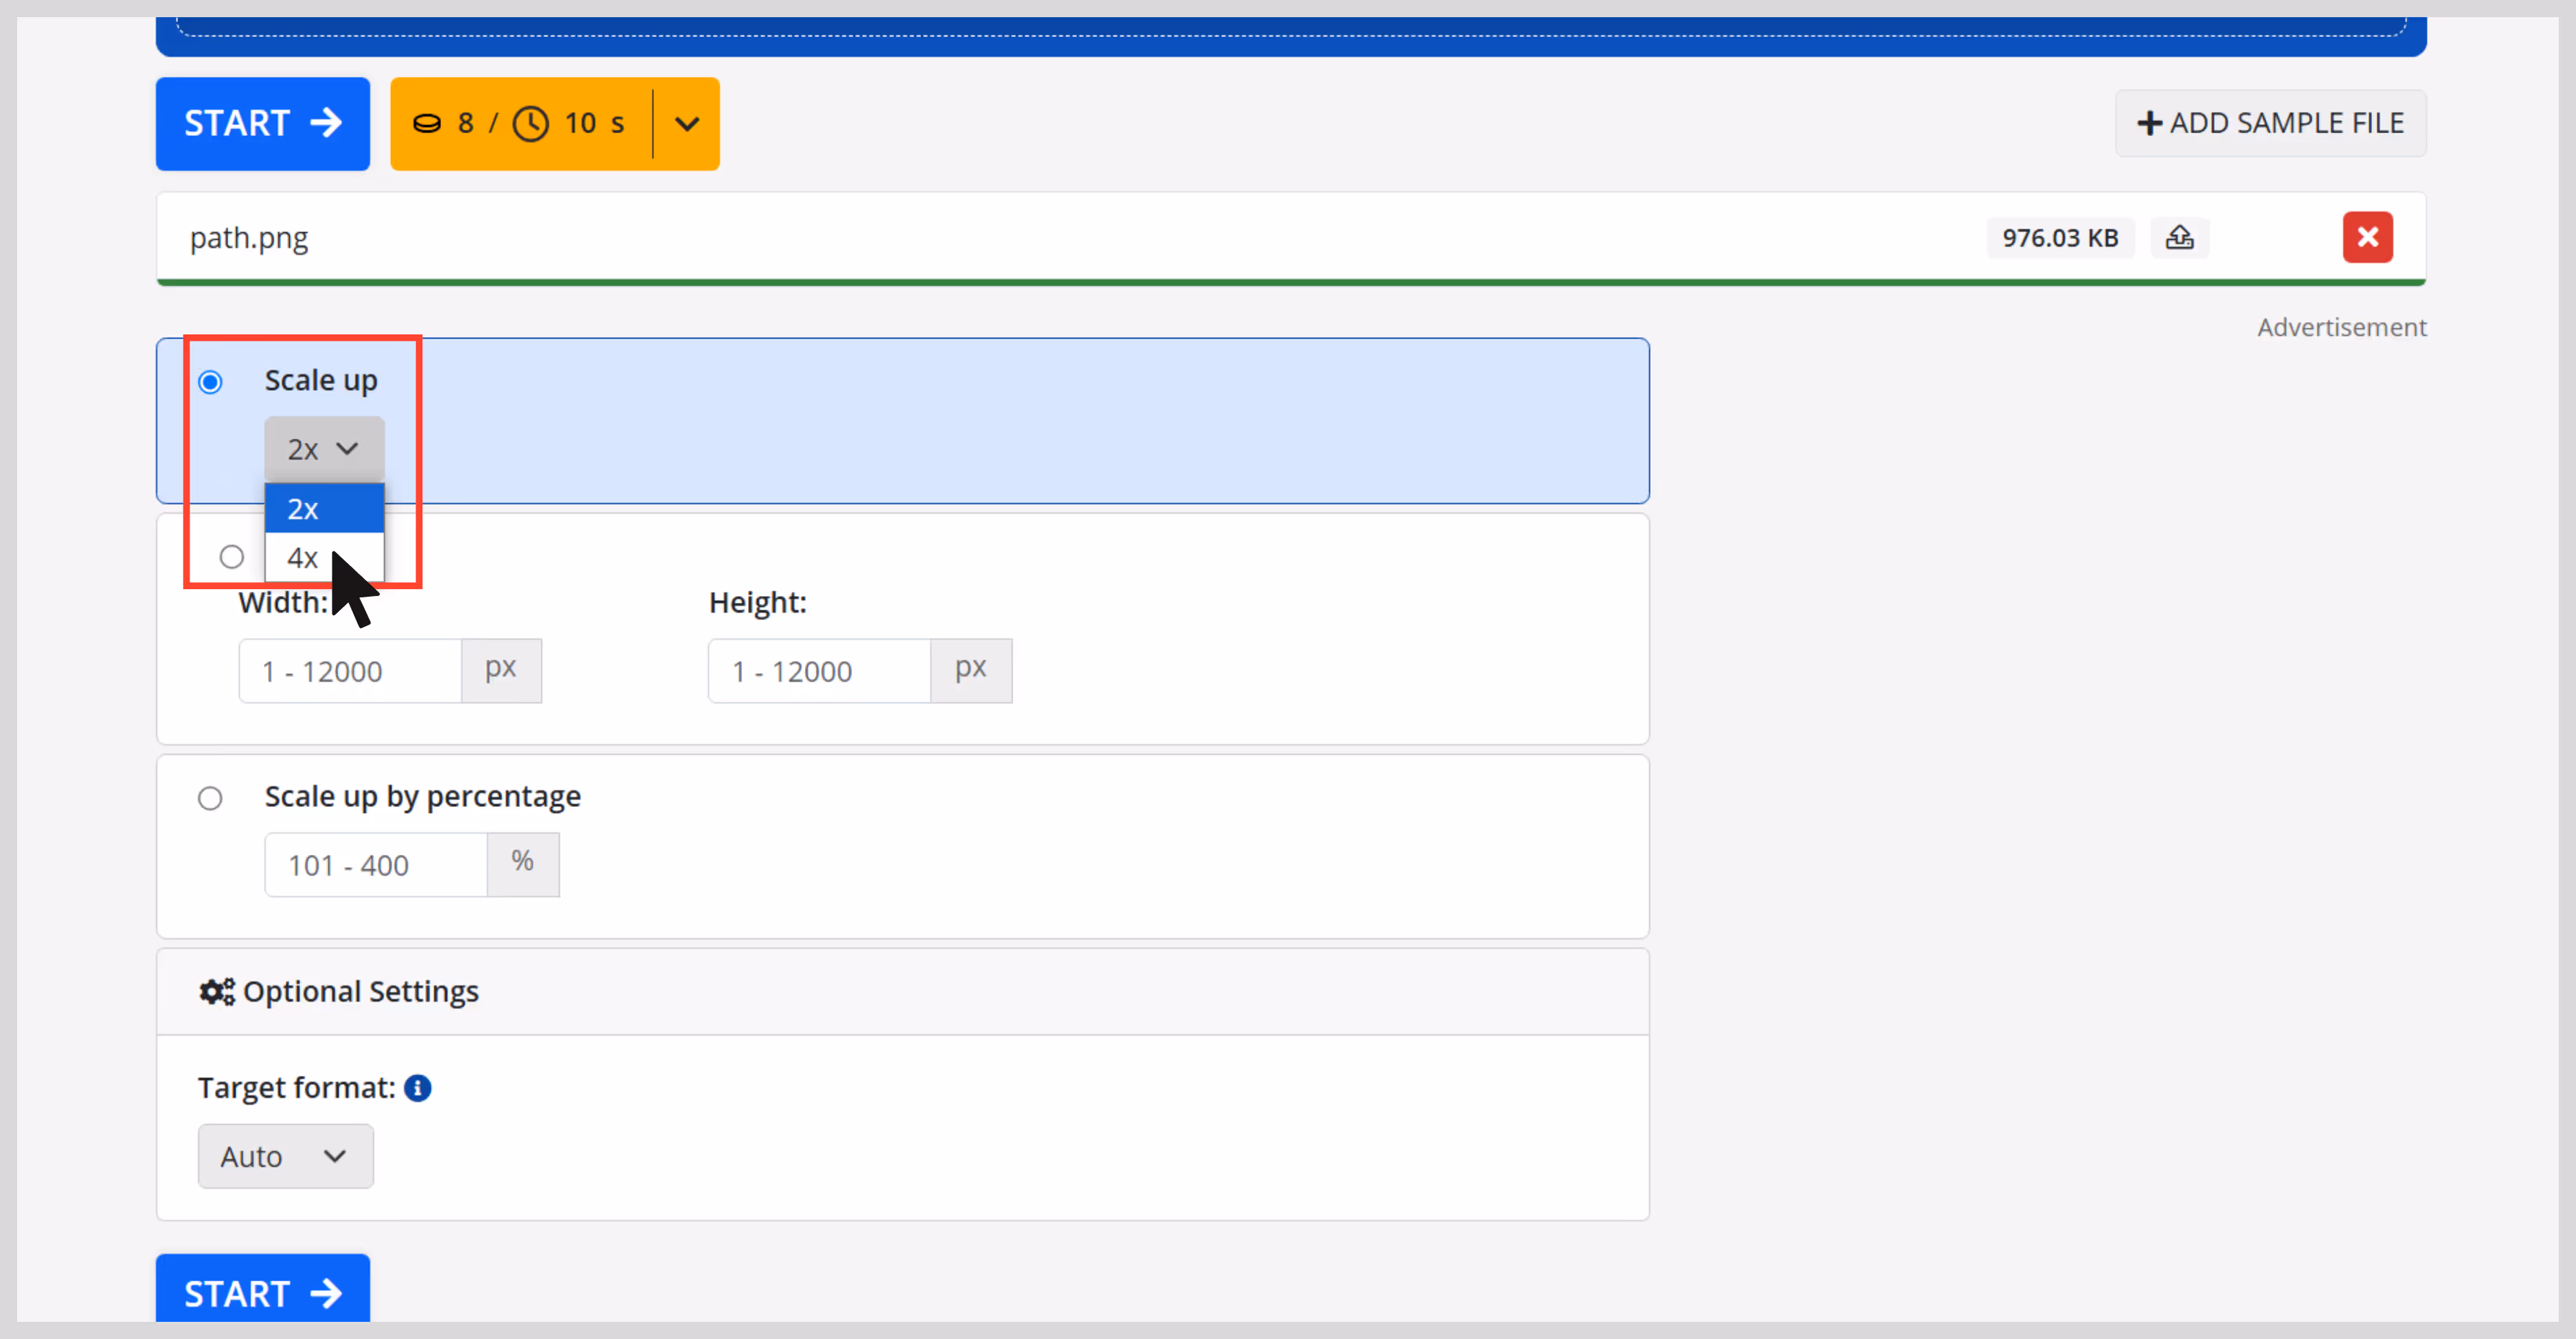
Task: Click the bottom START button
Action: 262,1289
